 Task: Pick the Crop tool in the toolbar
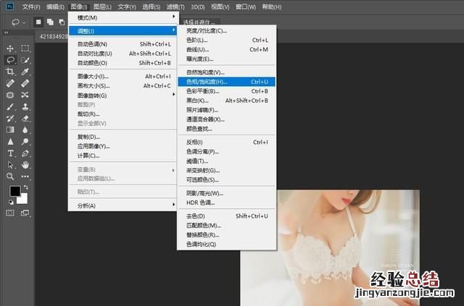(10, 72)
